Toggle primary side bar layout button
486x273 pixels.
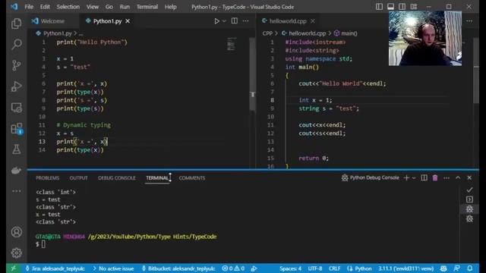(379, 7)
